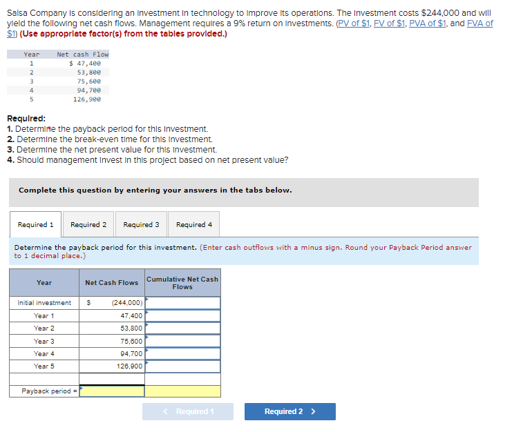532x432 pixels.
Task: Click the Payback period = label
Action: [x=50, y=391]
